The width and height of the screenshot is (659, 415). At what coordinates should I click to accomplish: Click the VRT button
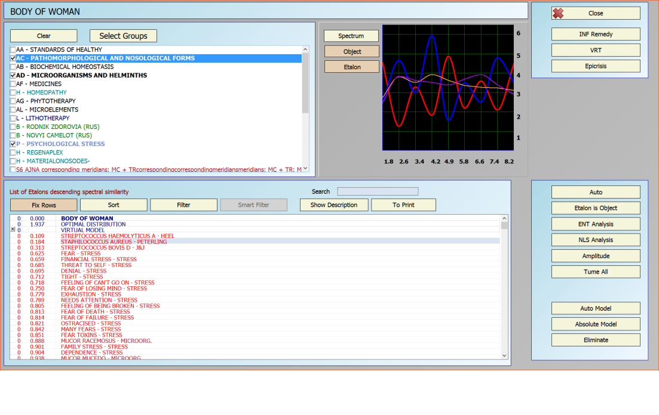point(596,50)
